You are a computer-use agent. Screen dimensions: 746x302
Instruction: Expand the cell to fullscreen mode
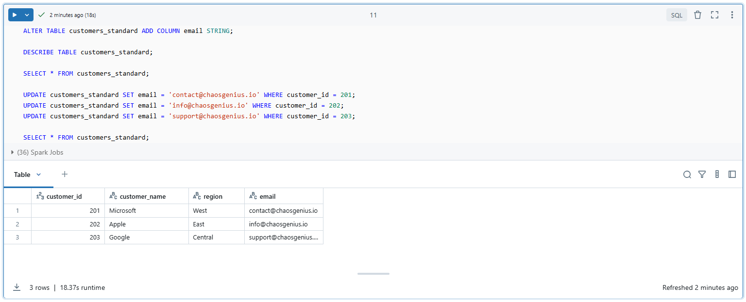(x=714, y=15)
